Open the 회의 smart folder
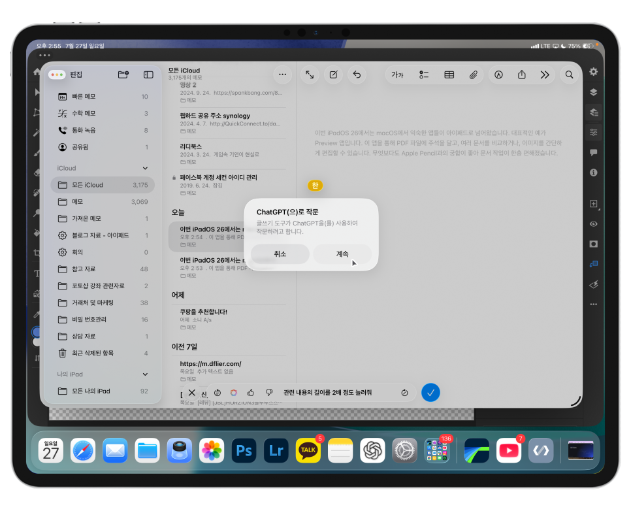Viewport: 631px width, 513px height. 103,252
